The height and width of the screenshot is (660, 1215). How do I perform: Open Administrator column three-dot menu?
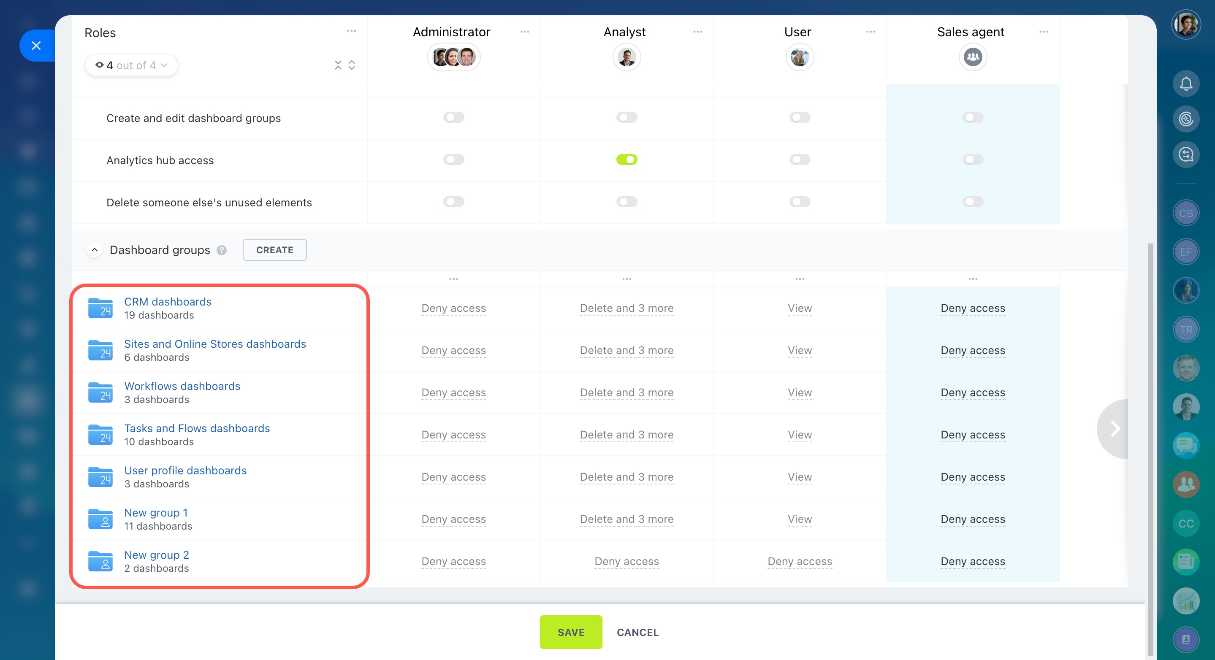pyautogui.click(x=524, y=32)
